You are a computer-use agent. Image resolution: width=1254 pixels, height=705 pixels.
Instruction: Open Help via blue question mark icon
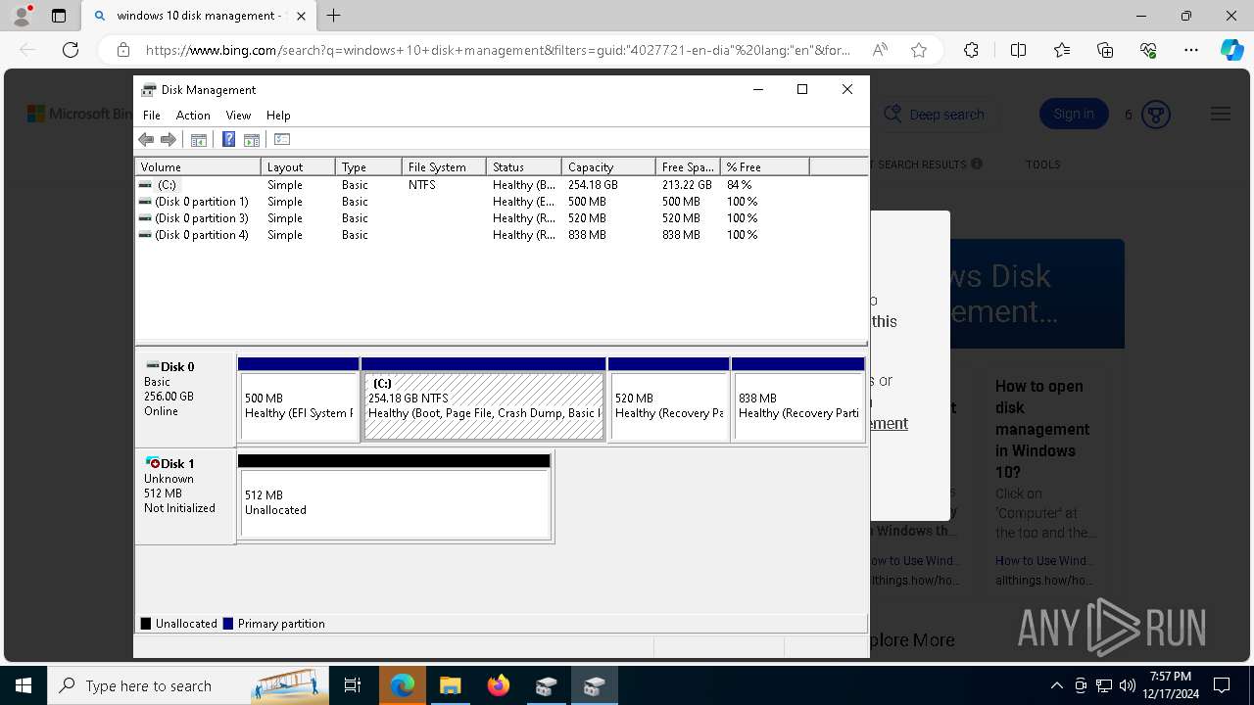click(x=228, y=140)
